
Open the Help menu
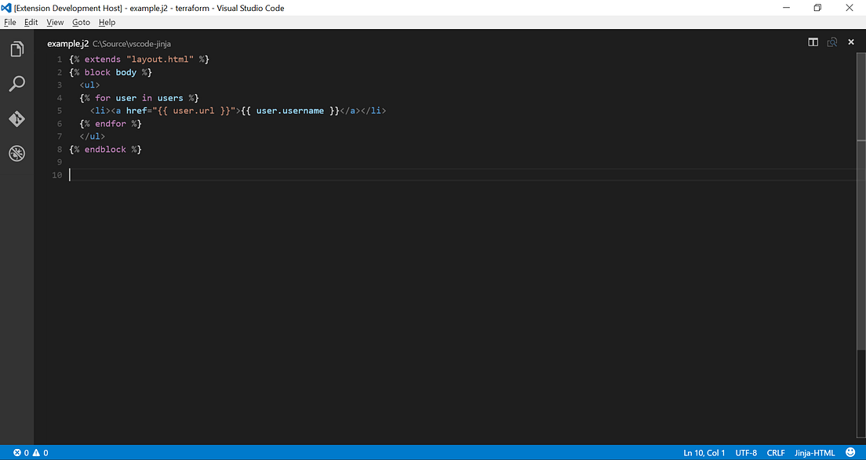(107, 22)
